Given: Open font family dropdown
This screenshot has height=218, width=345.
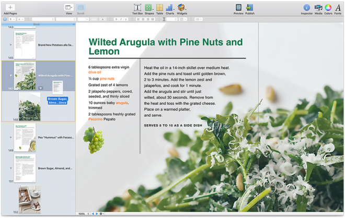Looking at the screenshot, I should tap(43, 19).
